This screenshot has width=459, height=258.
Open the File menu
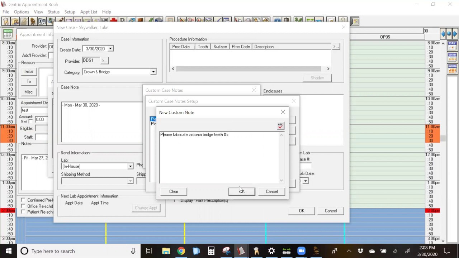[x=6, y=12]
